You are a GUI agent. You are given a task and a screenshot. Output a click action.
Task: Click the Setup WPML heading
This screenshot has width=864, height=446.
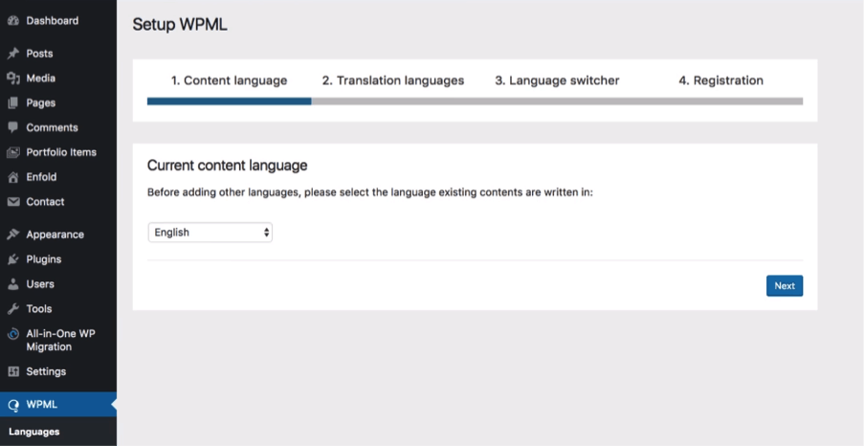pos(180,25)
